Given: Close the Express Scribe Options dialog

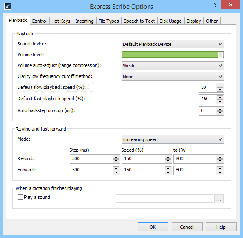Looking at the screenshot, I should 231,5.
